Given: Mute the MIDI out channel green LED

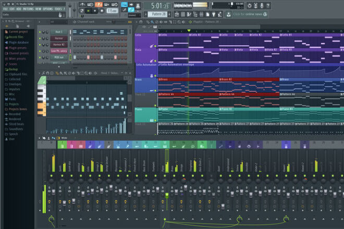Looking at the screenshot, I should tap(40, 57).
